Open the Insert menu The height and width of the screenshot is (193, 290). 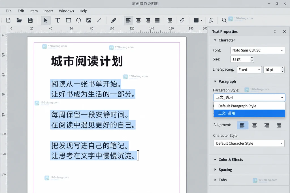48,11
